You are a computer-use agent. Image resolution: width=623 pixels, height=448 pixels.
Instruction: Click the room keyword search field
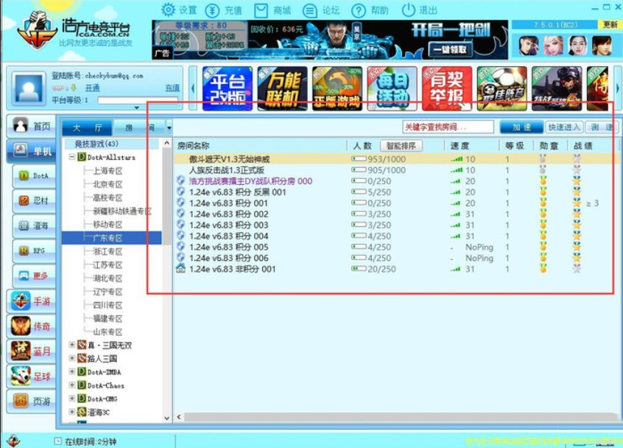tap(449, 126)
